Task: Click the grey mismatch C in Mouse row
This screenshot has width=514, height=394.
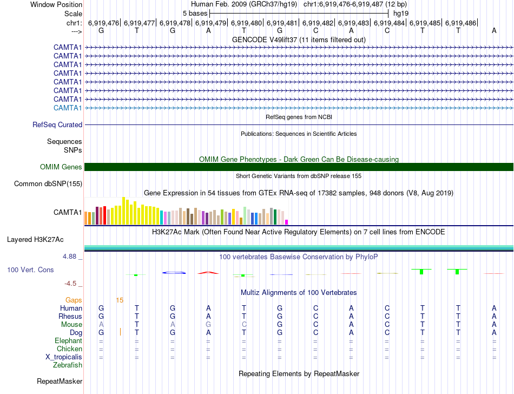Action: (x=244, y=325)
